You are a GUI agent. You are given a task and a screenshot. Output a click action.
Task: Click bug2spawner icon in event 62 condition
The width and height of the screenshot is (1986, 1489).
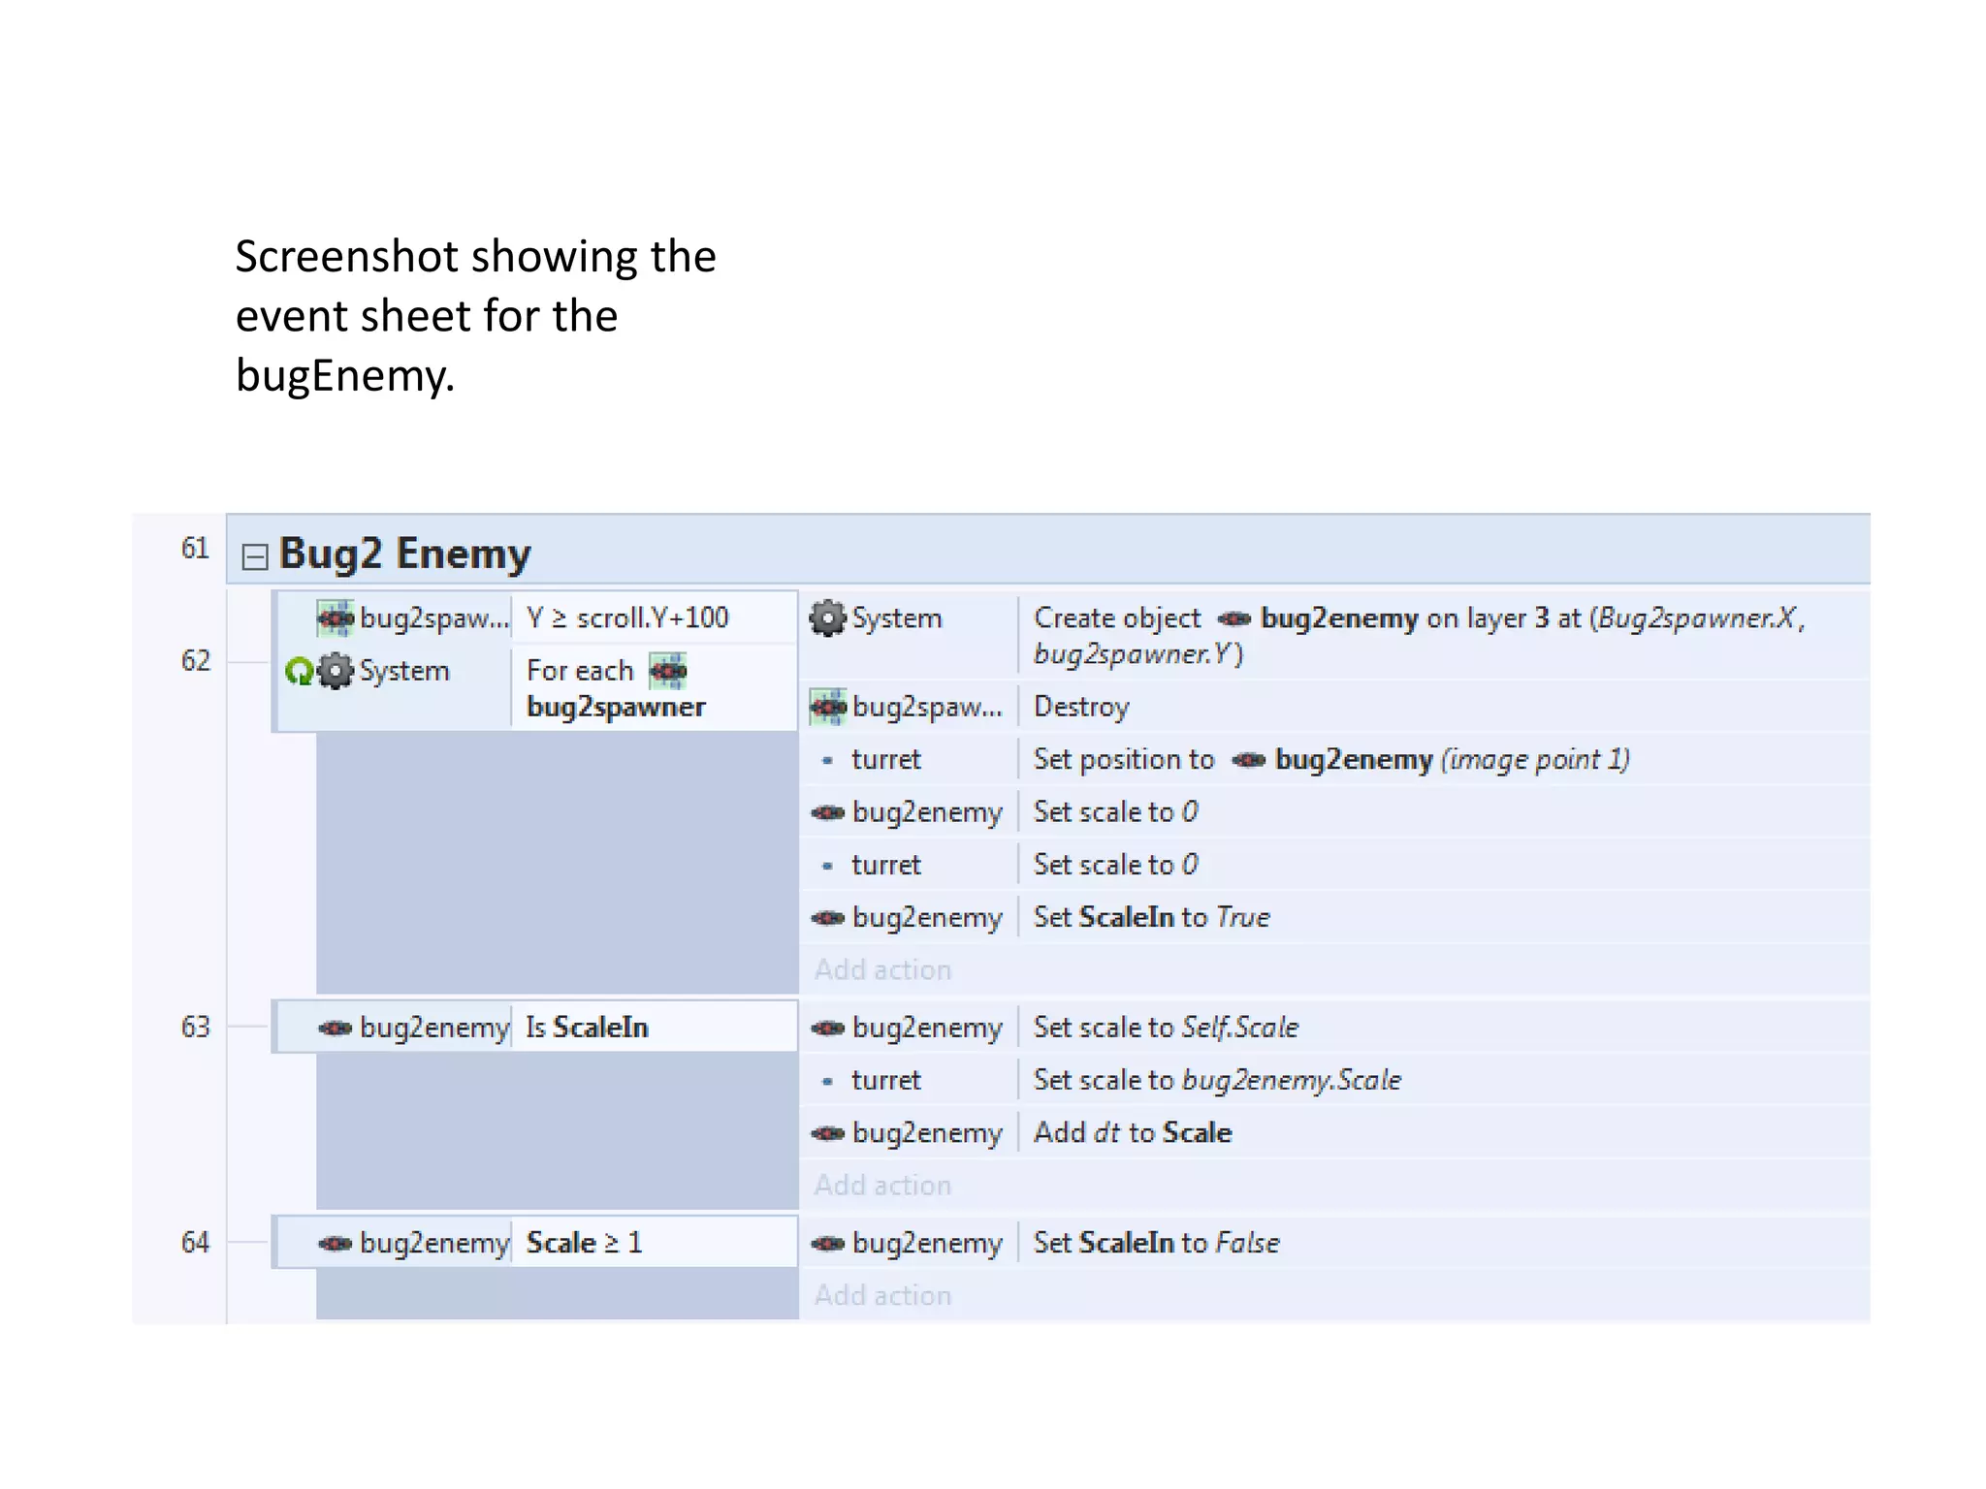[336, 618]
